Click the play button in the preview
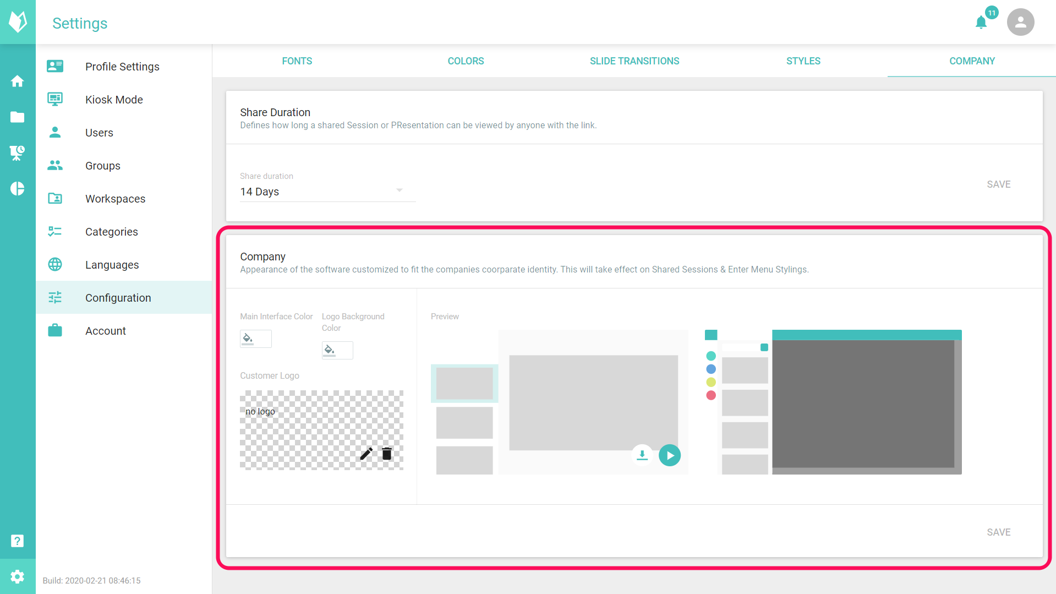 [670, 455]
